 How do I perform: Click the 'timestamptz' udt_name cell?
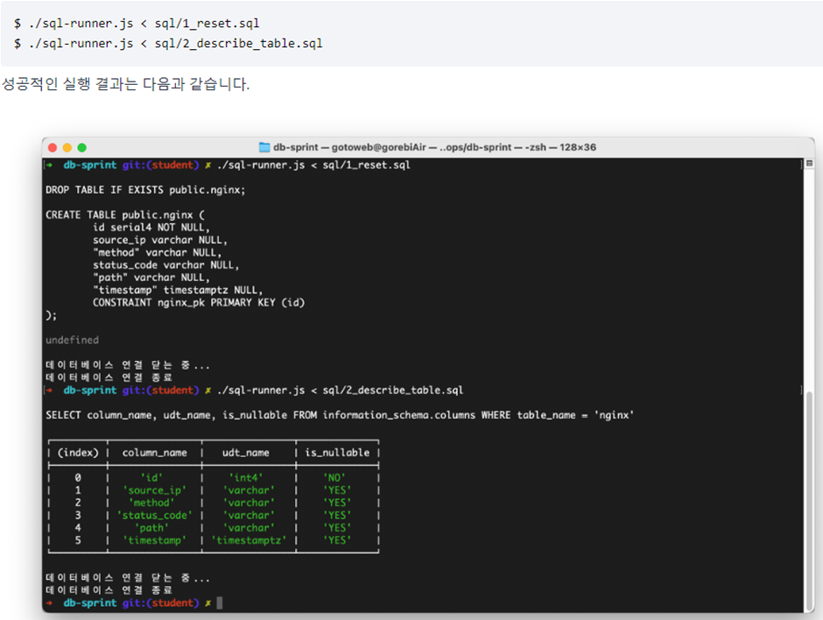click(x=249, y=540)
